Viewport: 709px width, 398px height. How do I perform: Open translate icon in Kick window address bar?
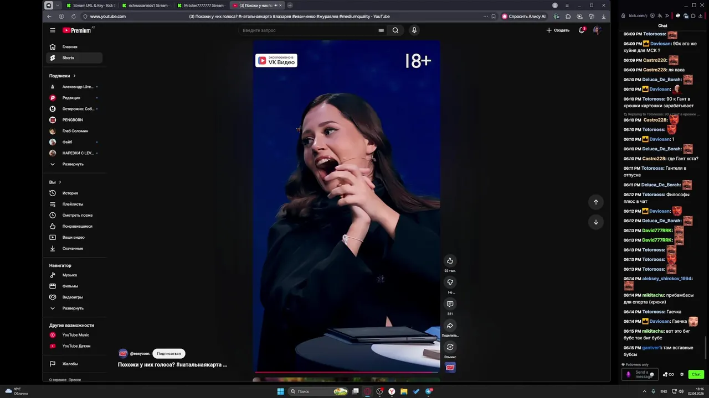pyautogui.click(x=660, y=16)
